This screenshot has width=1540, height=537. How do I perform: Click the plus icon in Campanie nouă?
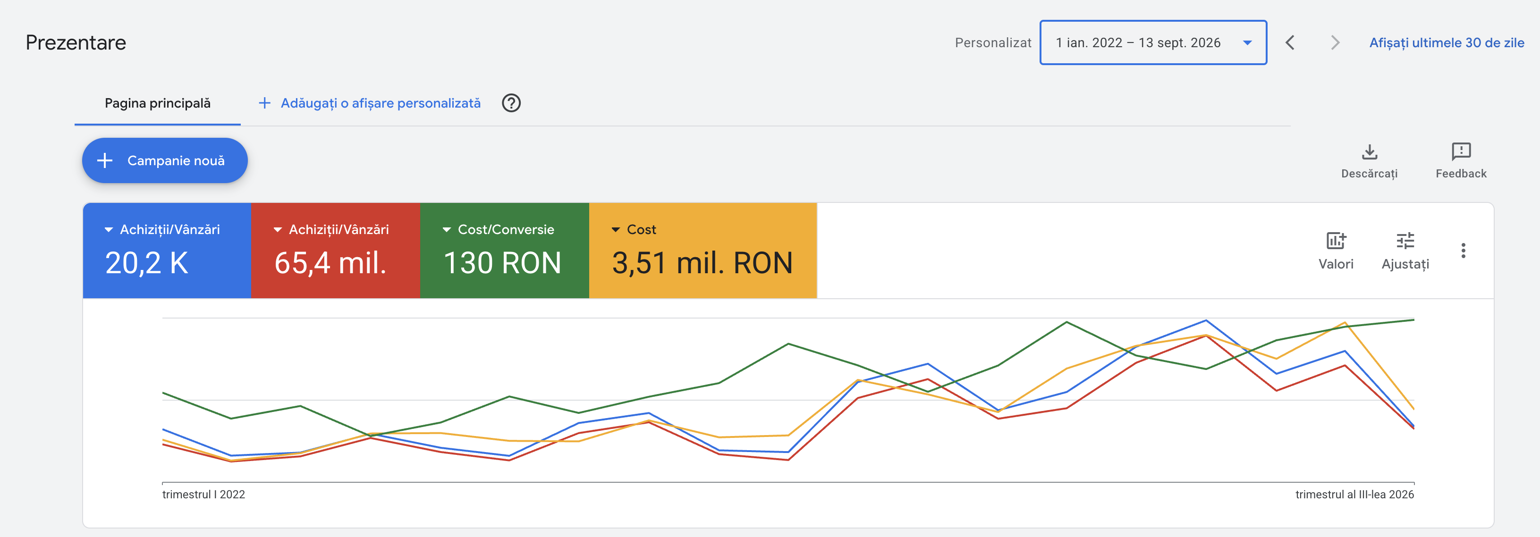point(105,160)
